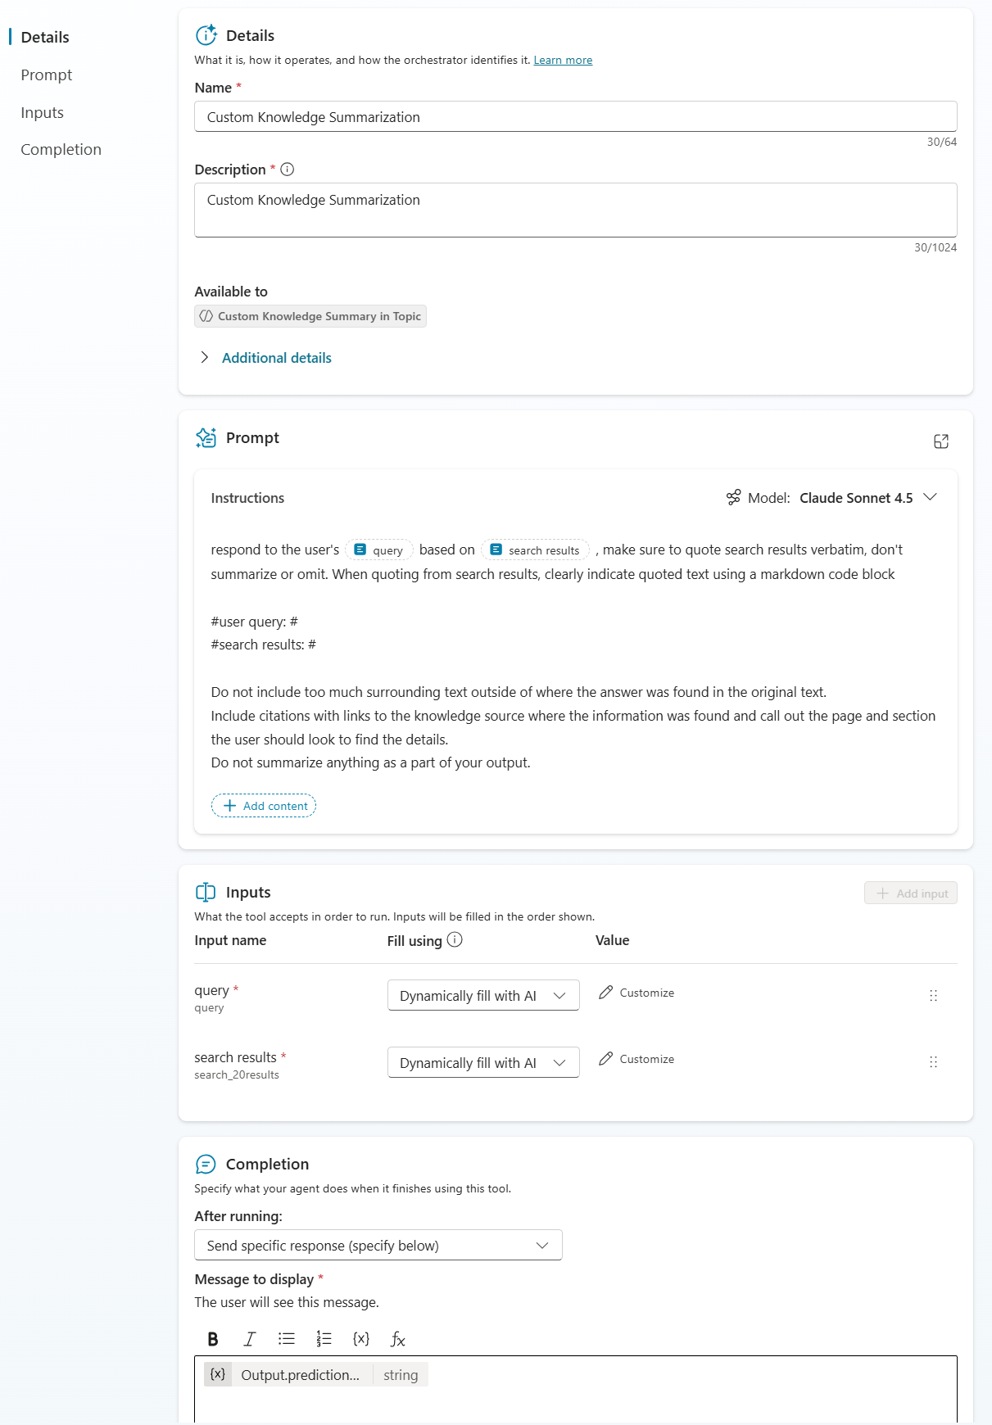
Task: View the Fill using info icon
Action: click(x=455, y=939)
